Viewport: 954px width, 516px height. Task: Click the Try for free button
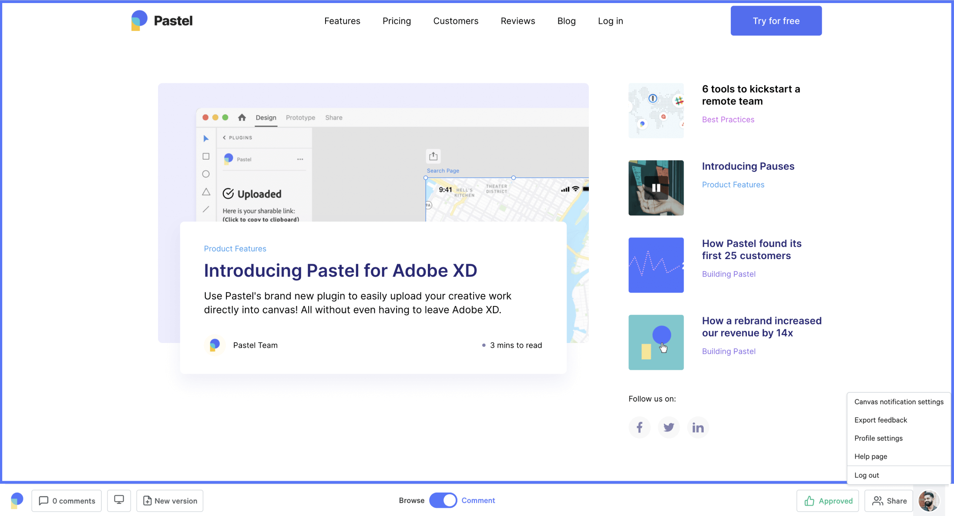776,21
